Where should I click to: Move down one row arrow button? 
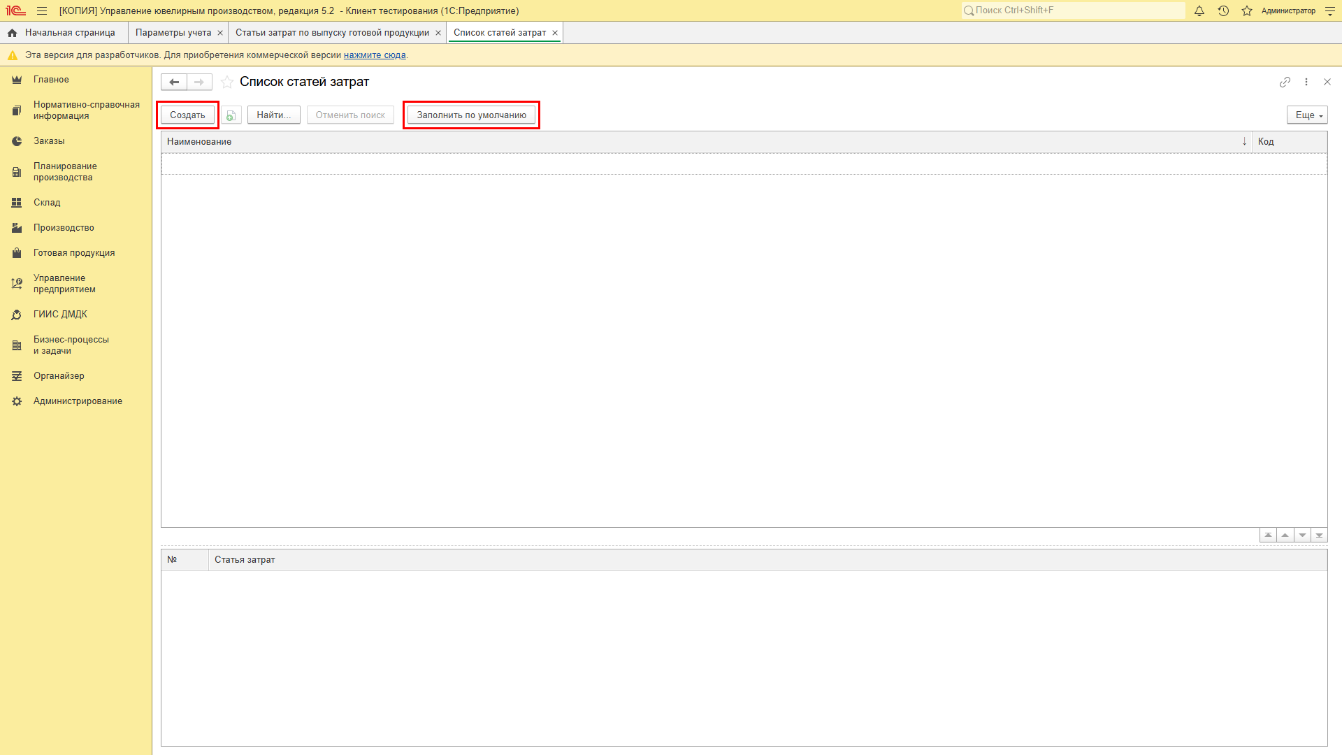tap(1302, 535)
